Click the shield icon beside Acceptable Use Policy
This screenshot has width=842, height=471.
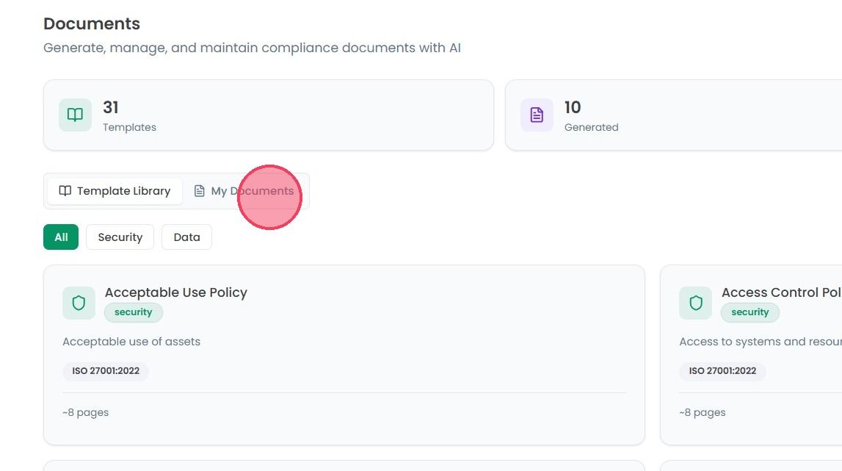79,303
